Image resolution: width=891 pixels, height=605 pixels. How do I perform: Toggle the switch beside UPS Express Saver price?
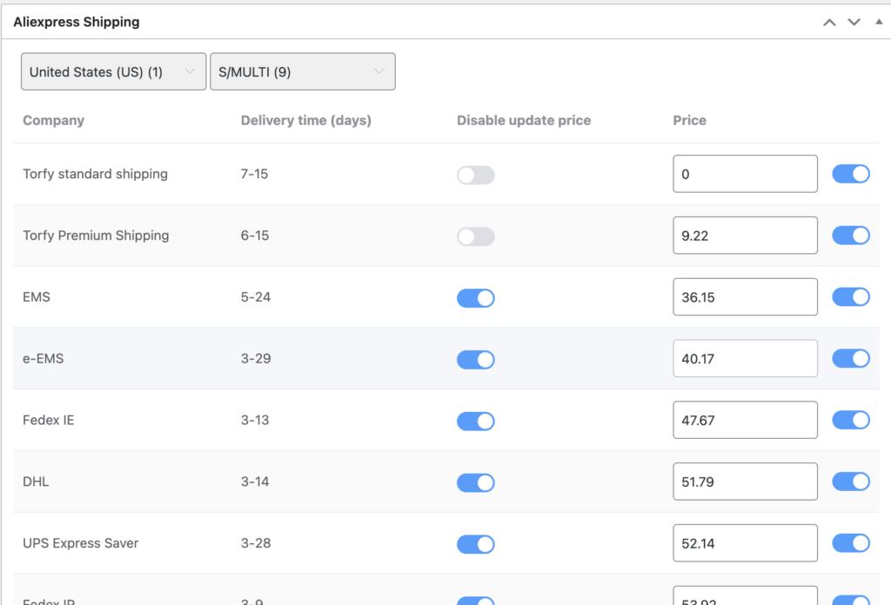(851, 543)
